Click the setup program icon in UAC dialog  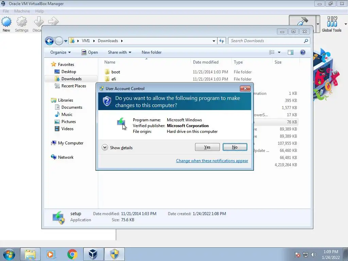[x=121, y=122]
